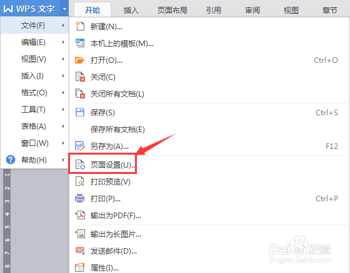Click the New document icon

pos(80,26)
